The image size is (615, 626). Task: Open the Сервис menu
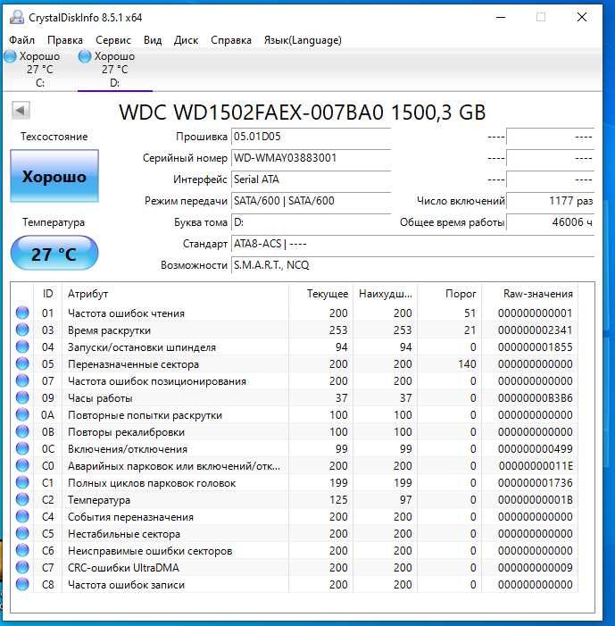(x=113, y=40)
